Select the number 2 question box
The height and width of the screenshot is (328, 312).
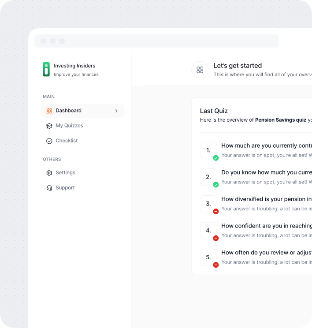pos(208,177)
